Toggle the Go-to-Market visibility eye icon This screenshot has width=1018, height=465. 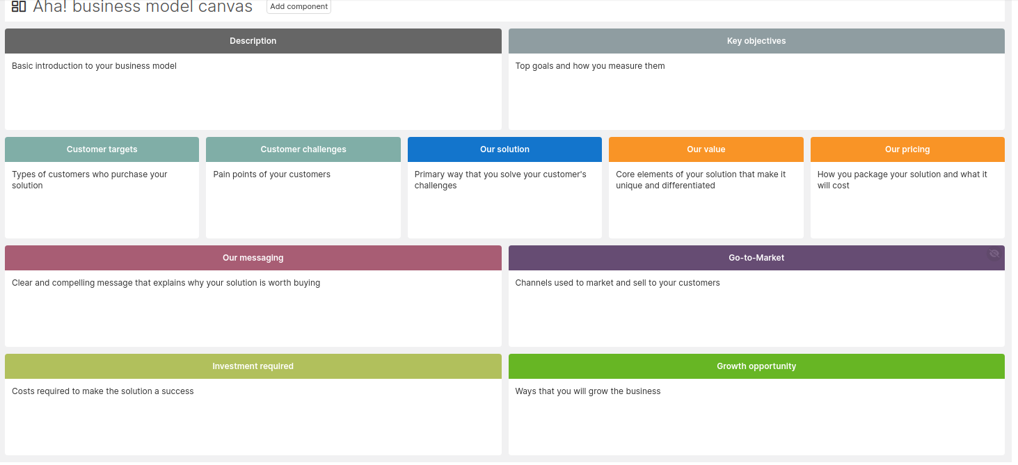tap(994, 254)
